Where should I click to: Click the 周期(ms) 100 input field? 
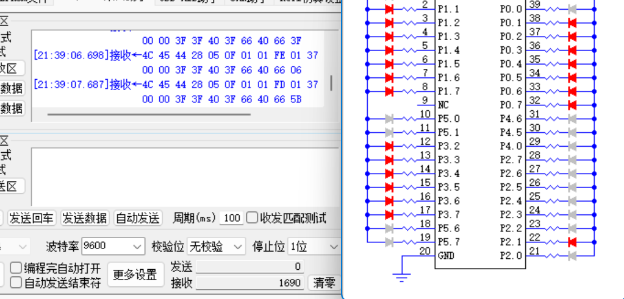pos(232,218)
